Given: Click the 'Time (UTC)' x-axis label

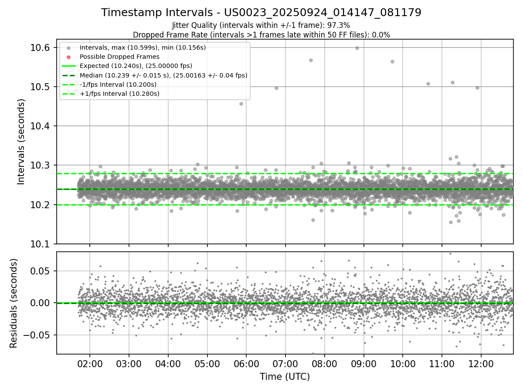Looking at the screenshot, I should coord(285,377).
